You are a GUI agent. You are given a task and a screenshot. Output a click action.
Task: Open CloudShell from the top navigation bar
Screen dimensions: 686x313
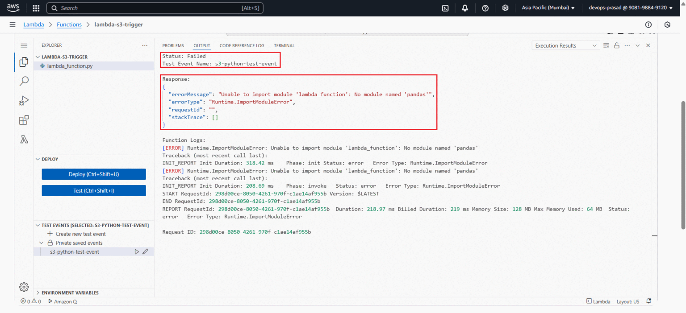click(x=445, y=8)
